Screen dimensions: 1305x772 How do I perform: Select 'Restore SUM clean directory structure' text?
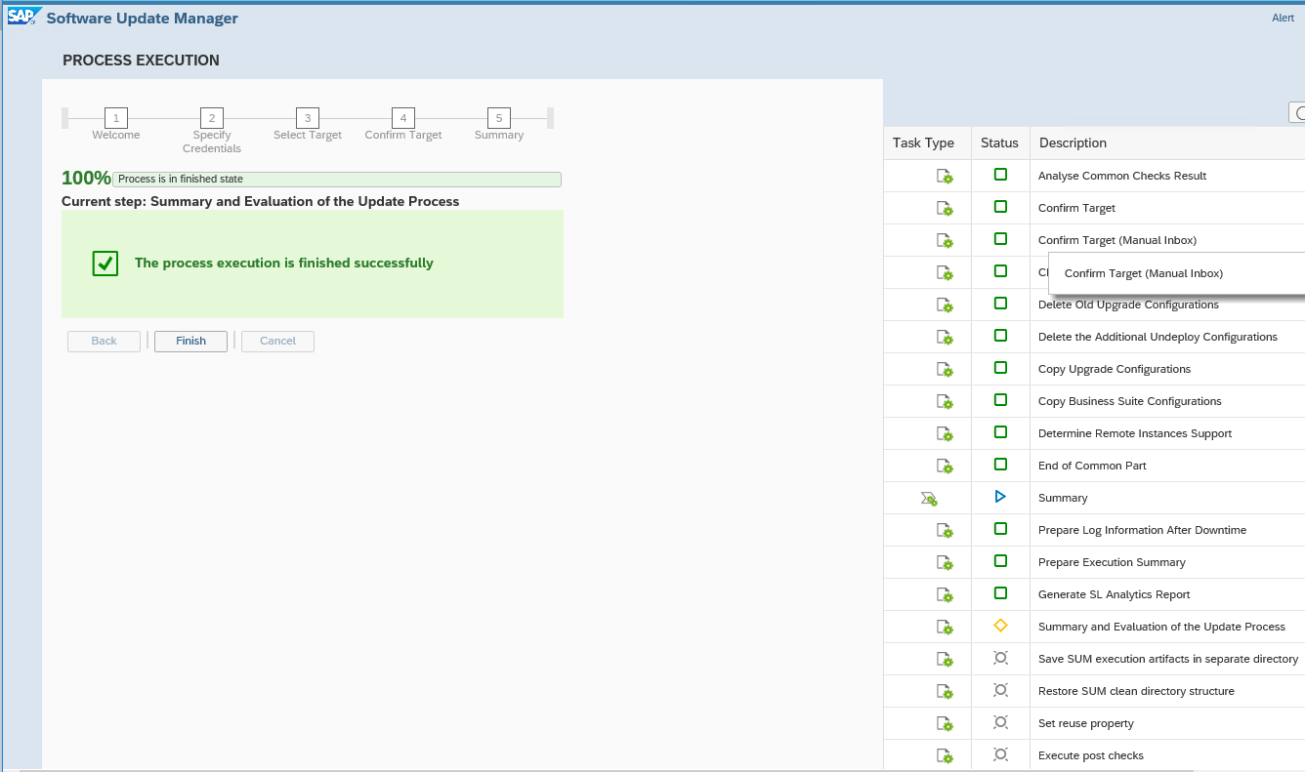(x=1136, y=692)
